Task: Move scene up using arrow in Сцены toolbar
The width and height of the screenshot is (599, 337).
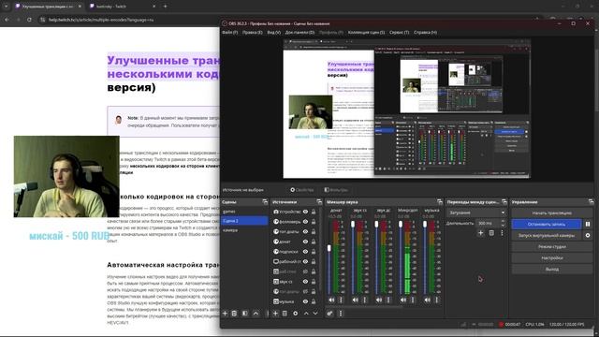Action: [256, 314]
